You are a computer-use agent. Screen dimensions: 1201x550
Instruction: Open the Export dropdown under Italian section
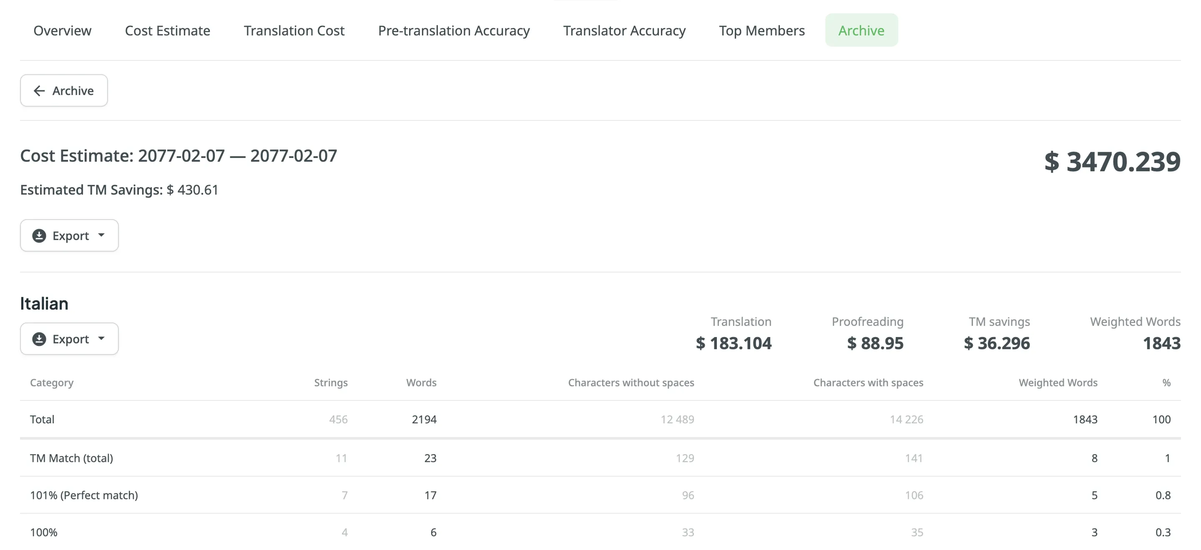point(69,339)
